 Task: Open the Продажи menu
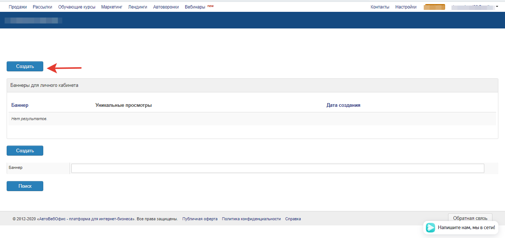(18, 7)
